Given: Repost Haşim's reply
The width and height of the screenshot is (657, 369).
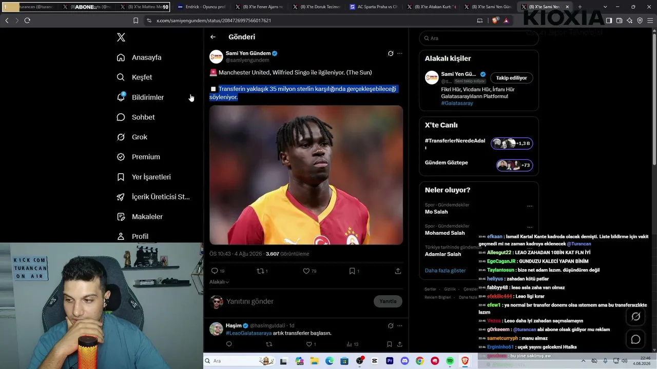Looking at the screenshot, I should [269, 344].
